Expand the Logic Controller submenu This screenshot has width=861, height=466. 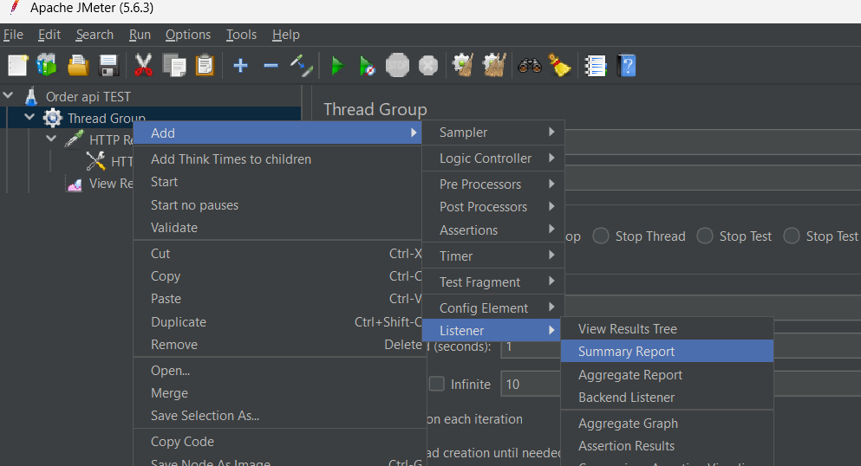[493, 159]
